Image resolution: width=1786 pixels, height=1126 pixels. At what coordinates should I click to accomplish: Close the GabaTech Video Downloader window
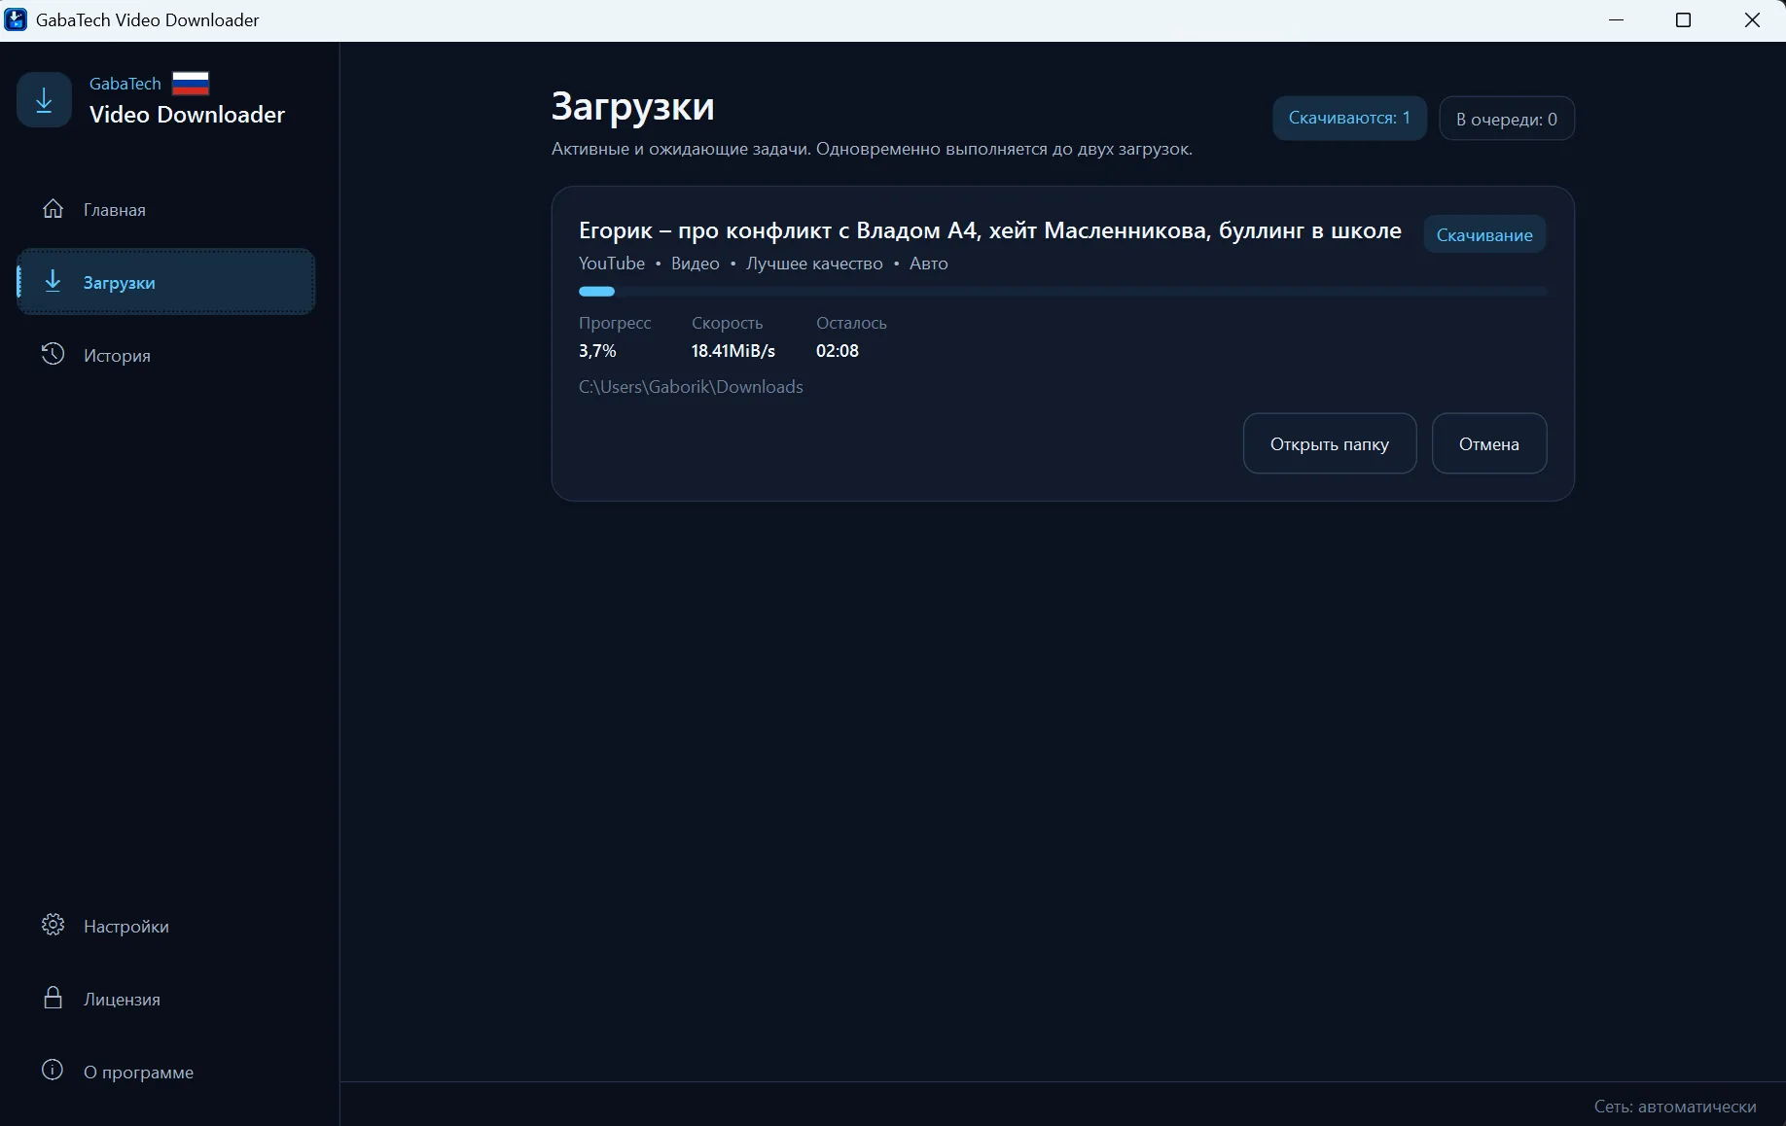click(x=1752, y=19)
